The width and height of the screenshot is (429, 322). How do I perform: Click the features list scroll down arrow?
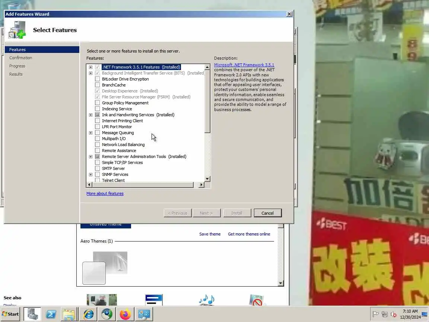[x=207, y=179]
